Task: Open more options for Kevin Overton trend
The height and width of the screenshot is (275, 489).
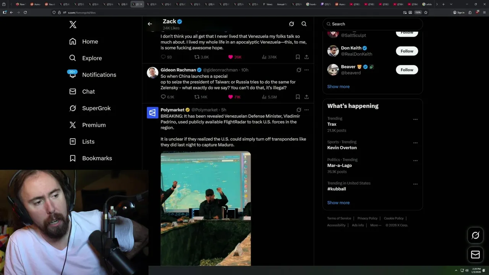Action: pos(415,143)
